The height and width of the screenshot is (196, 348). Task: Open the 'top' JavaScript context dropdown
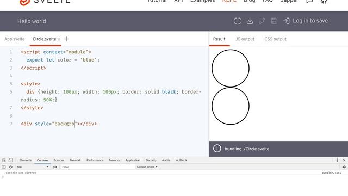coord(33,167)
